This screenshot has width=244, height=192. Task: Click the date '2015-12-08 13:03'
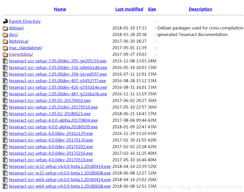pyautogui.click(x=129, y=61)
